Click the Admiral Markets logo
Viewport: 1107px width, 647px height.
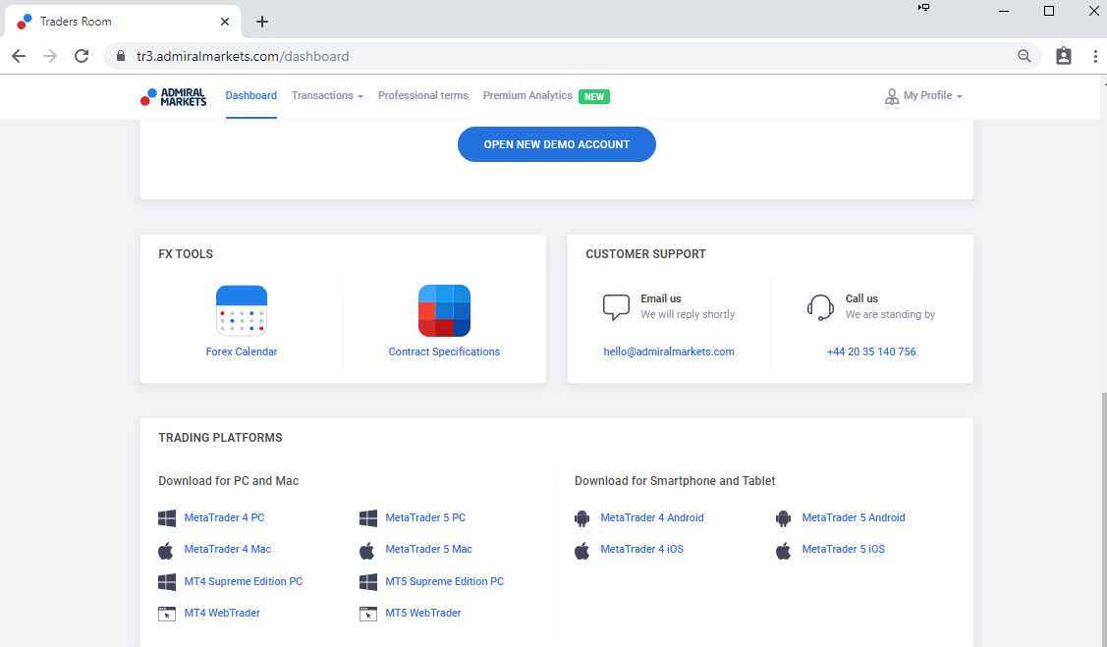click(x=173, y=96)
